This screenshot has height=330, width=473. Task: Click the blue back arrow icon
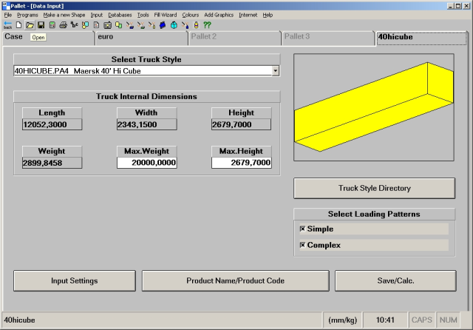point(7,25)
